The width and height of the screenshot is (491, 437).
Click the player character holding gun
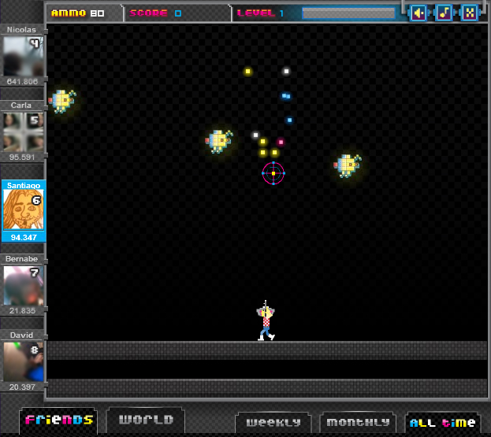coord(266,322)
